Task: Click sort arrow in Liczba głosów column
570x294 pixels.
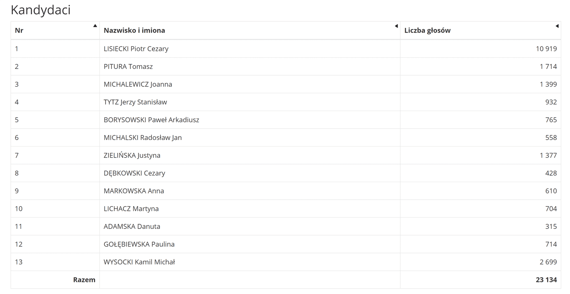Action: (x=557, y=26)
